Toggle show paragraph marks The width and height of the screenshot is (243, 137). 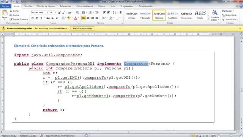(121, 13)
